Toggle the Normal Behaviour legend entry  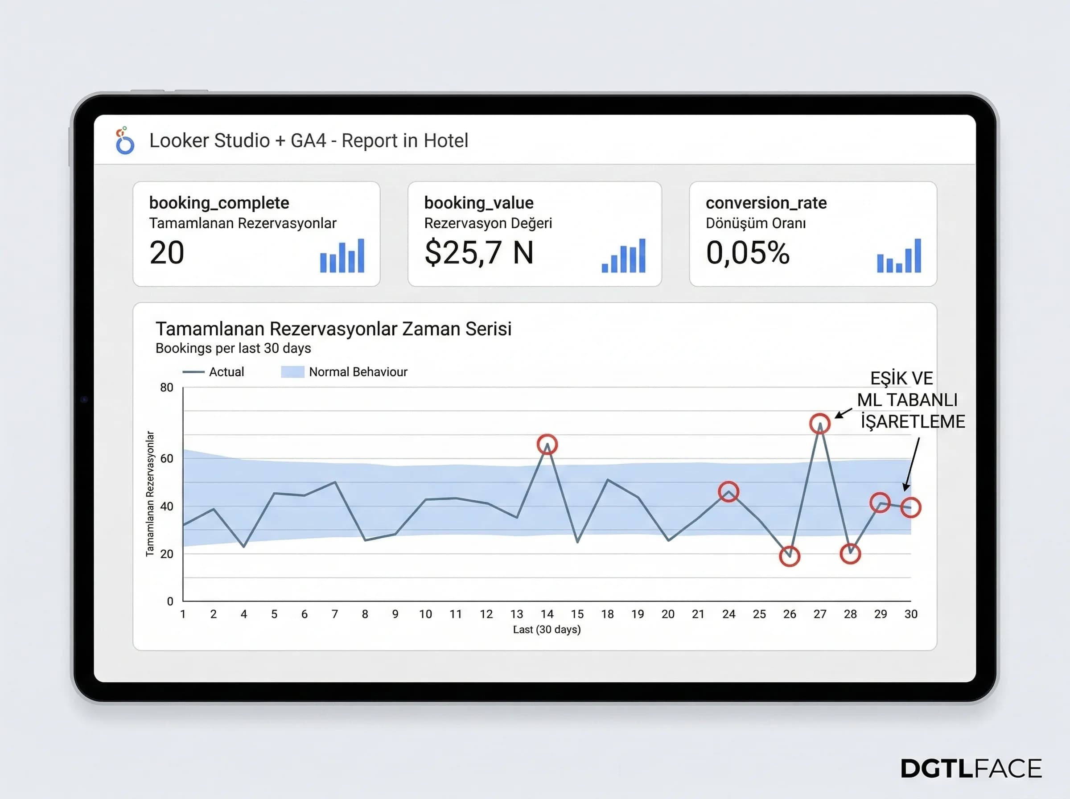358,372
